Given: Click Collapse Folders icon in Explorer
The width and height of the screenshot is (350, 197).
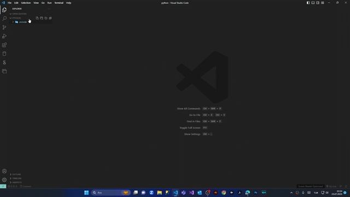Looking at the screenshot, I should click(50, 18).
